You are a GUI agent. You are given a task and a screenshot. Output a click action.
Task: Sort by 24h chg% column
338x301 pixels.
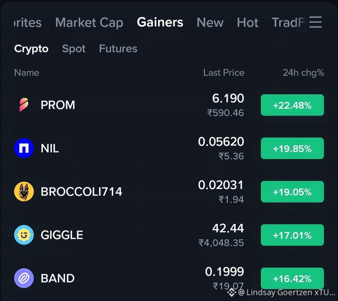[303, 73]
